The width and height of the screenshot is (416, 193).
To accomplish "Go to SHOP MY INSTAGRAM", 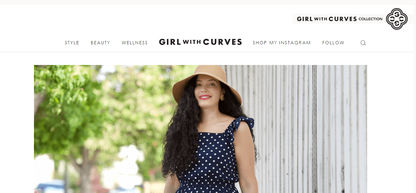I will tap(282, 43).
